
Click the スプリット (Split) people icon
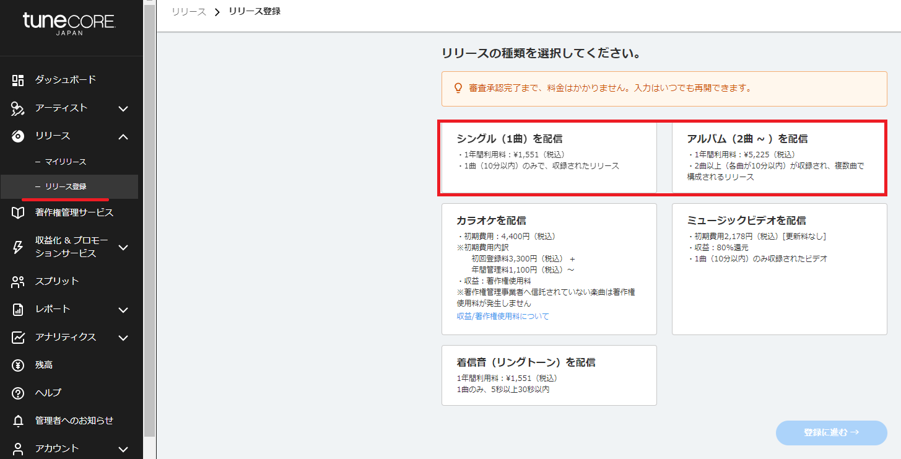17,281
